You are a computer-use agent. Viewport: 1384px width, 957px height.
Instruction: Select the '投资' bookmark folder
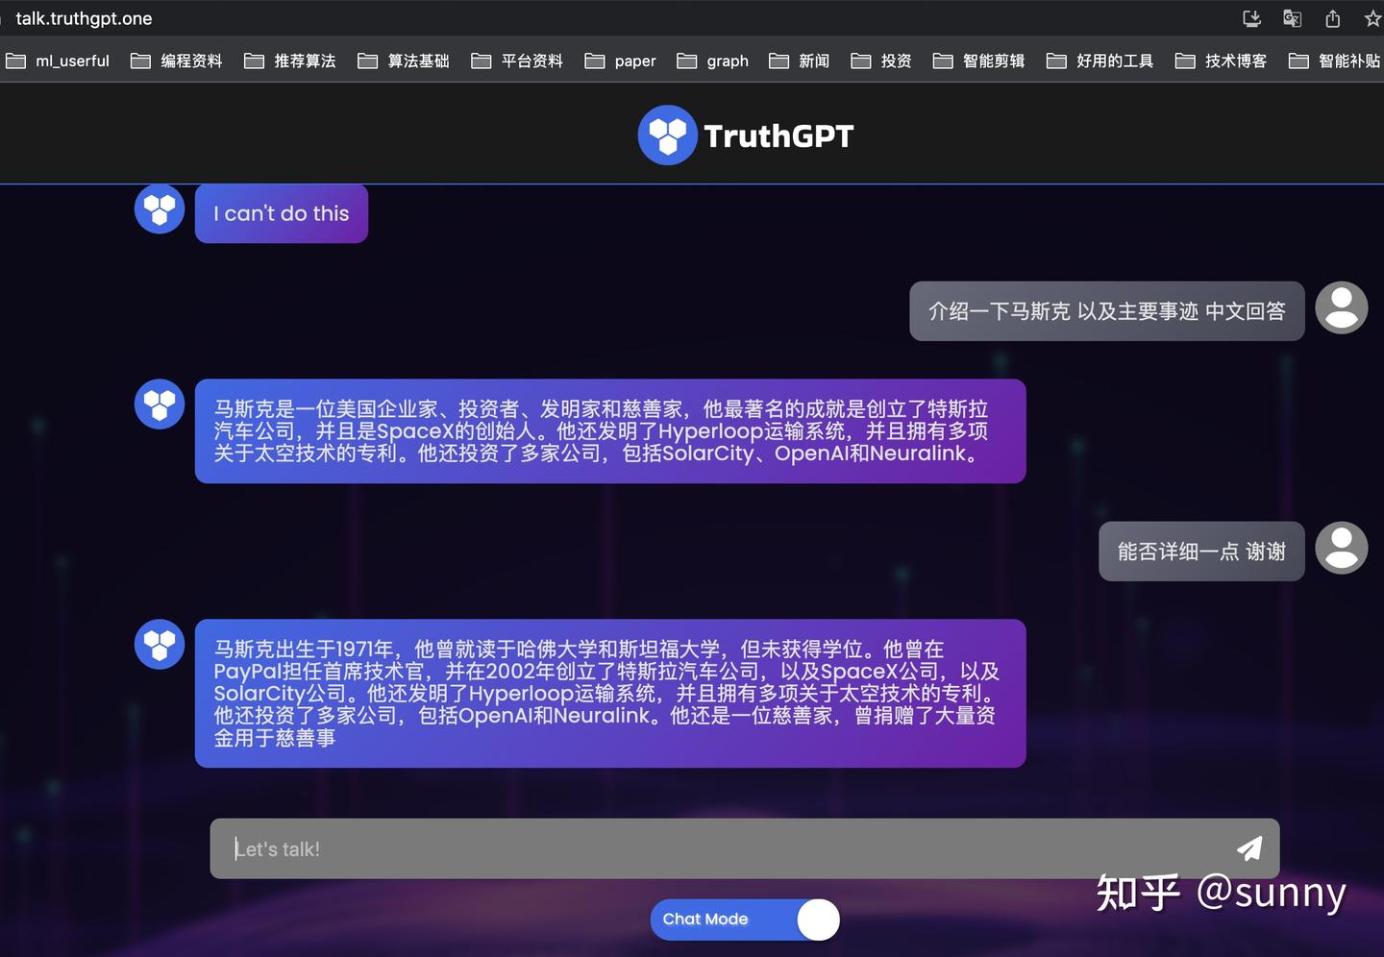tap(897, 61)
